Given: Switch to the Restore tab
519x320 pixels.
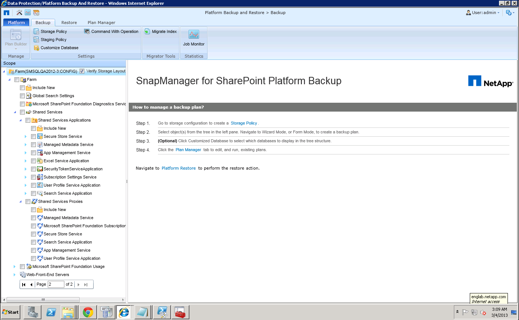Looking at the screenshot, I should 69,23.
